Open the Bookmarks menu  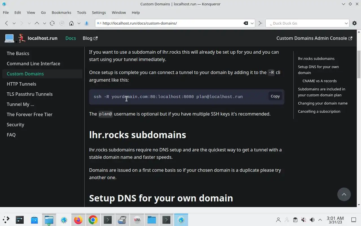[x=61, y=12]
